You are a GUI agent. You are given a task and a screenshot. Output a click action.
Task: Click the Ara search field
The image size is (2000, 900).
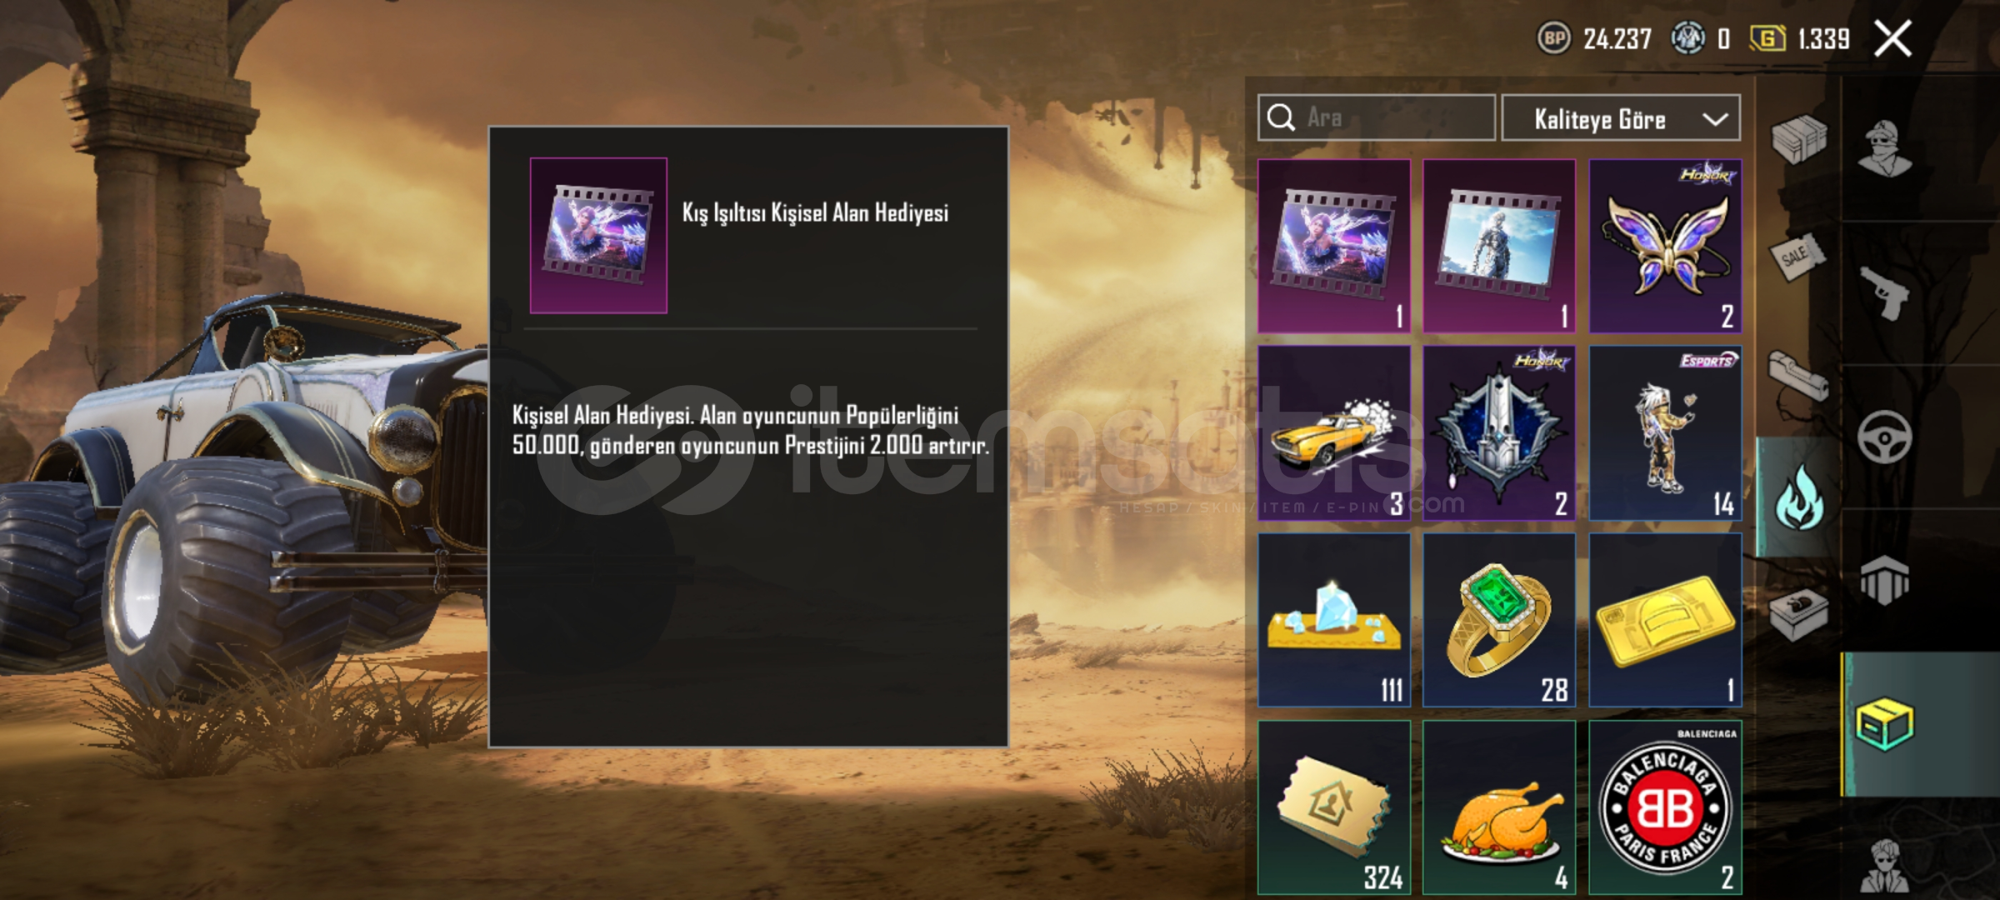[x=1377, y=117]
